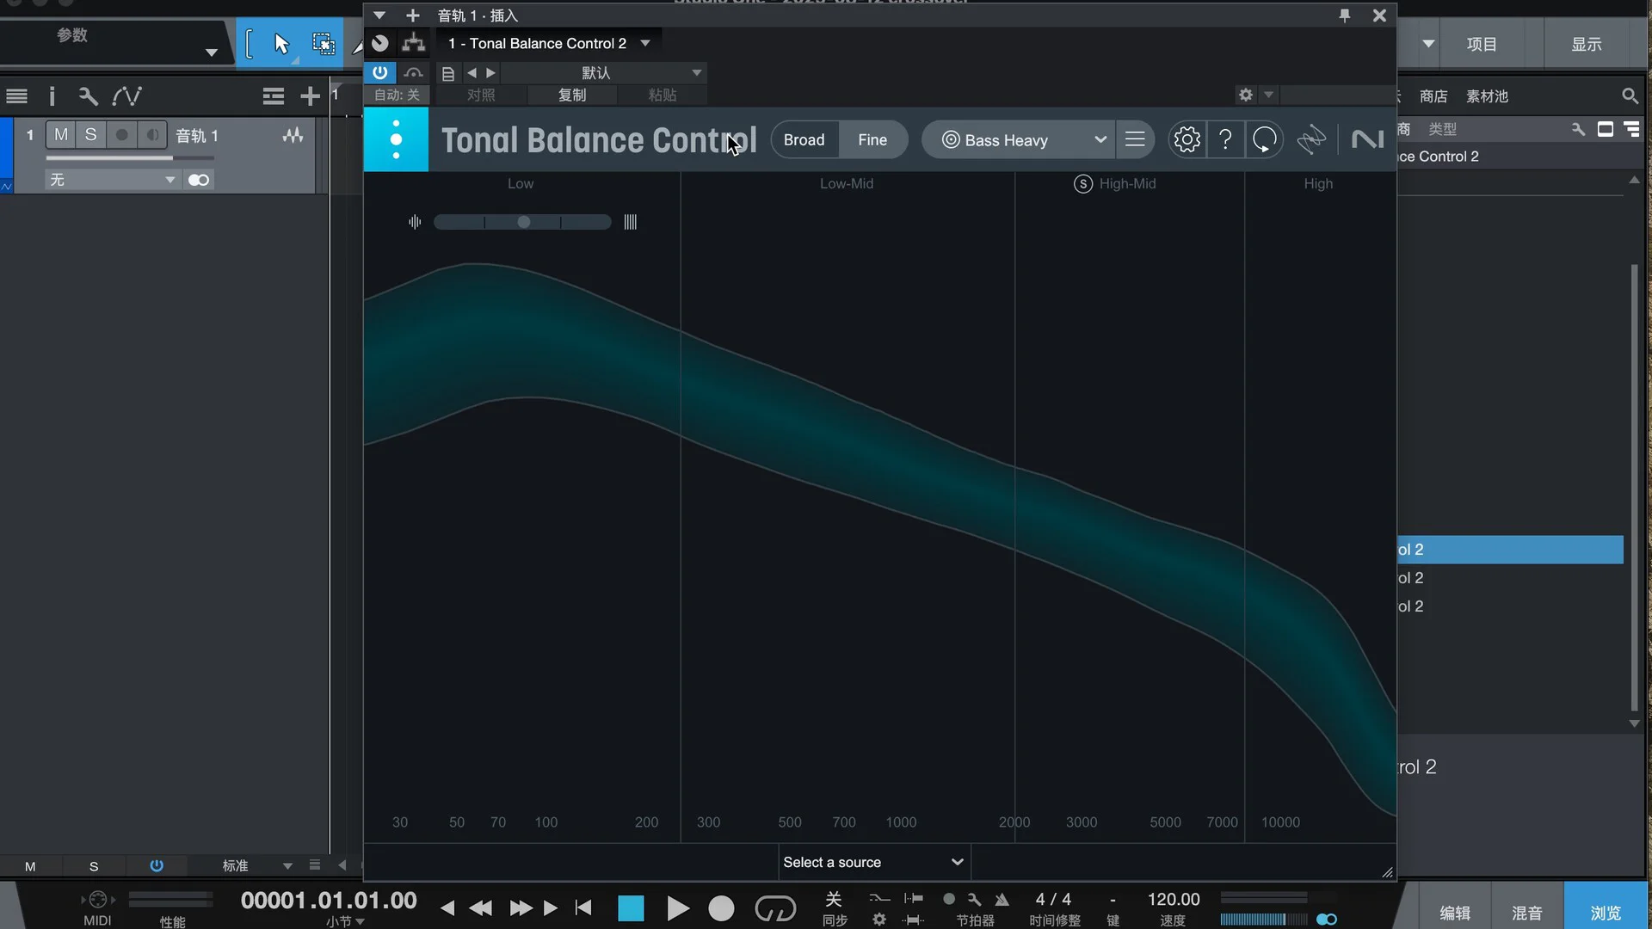
Task: Click the Native Instruments logo icon
Action: click(x=1367, y=139)
